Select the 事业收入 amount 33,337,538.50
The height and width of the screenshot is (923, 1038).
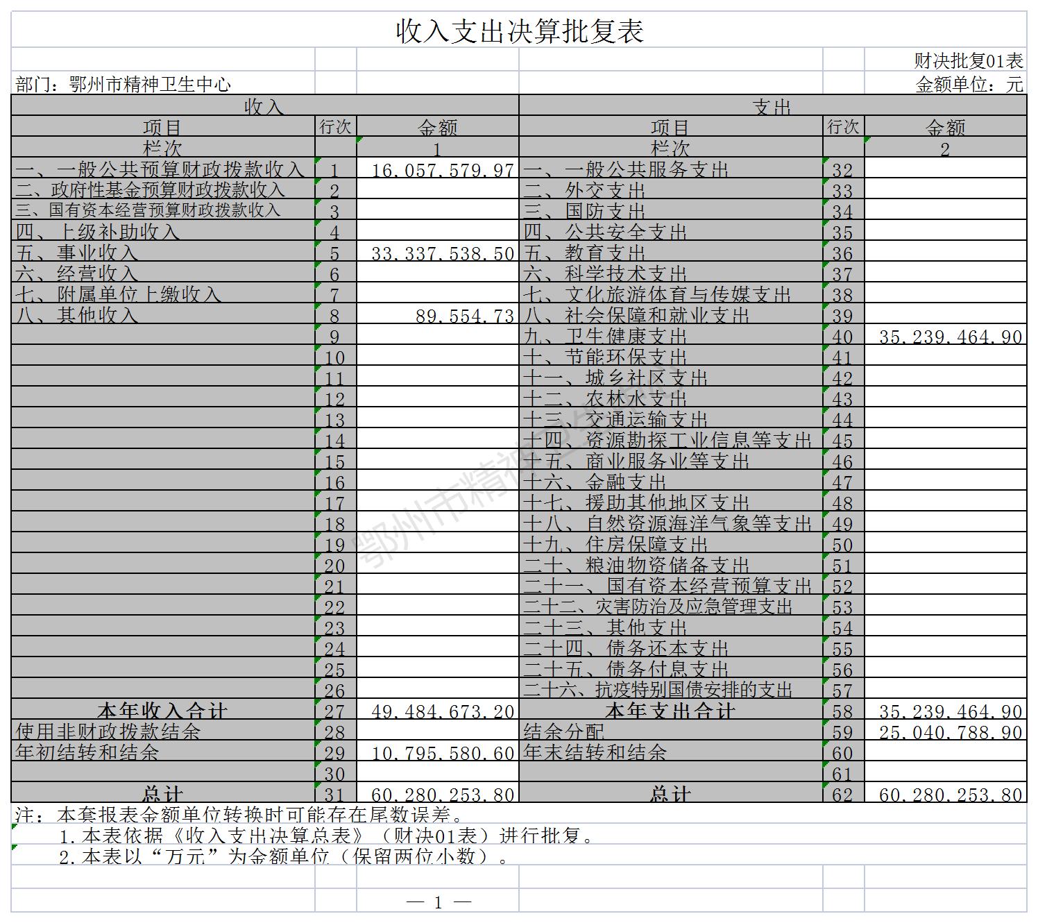438,252
